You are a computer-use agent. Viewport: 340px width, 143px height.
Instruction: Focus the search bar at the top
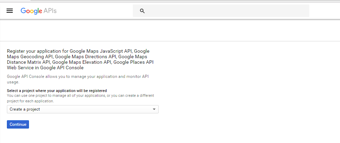pos(221,11)
